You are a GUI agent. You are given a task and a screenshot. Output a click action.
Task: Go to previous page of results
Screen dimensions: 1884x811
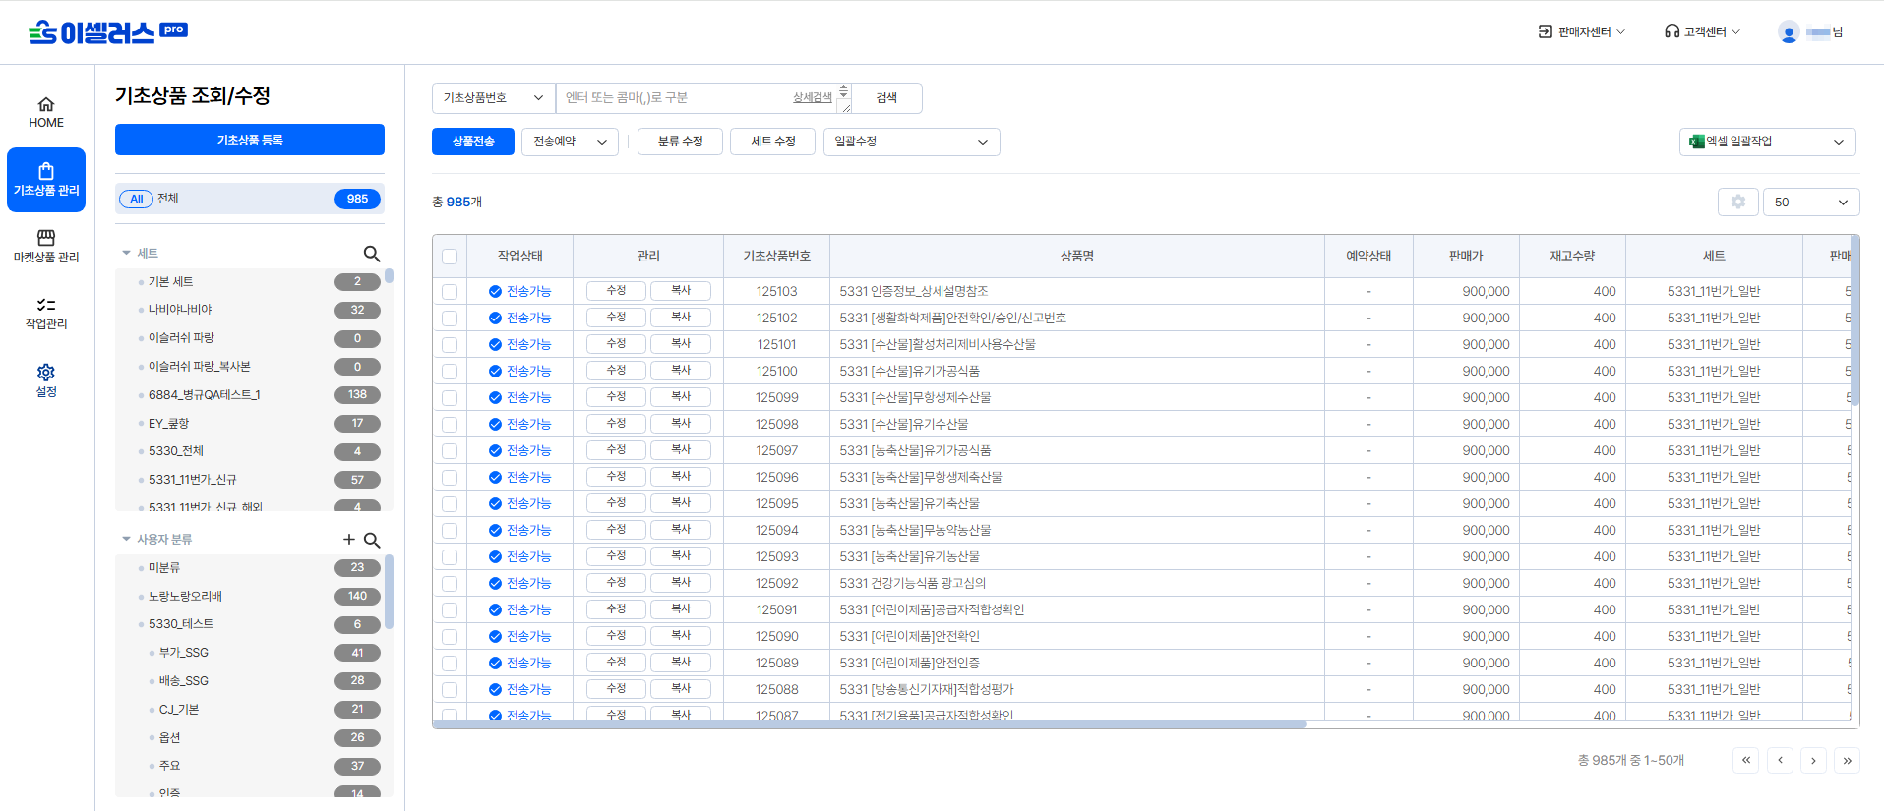[1780, 760]
